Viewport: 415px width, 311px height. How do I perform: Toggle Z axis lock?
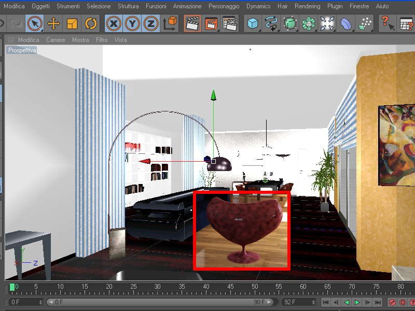pyautogui.click(x=151, y=23)
